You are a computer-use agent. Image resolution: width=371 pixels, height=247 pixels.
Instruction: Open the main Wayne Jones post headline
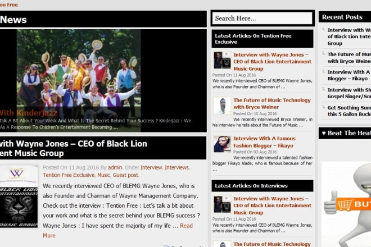click(74, 148)
